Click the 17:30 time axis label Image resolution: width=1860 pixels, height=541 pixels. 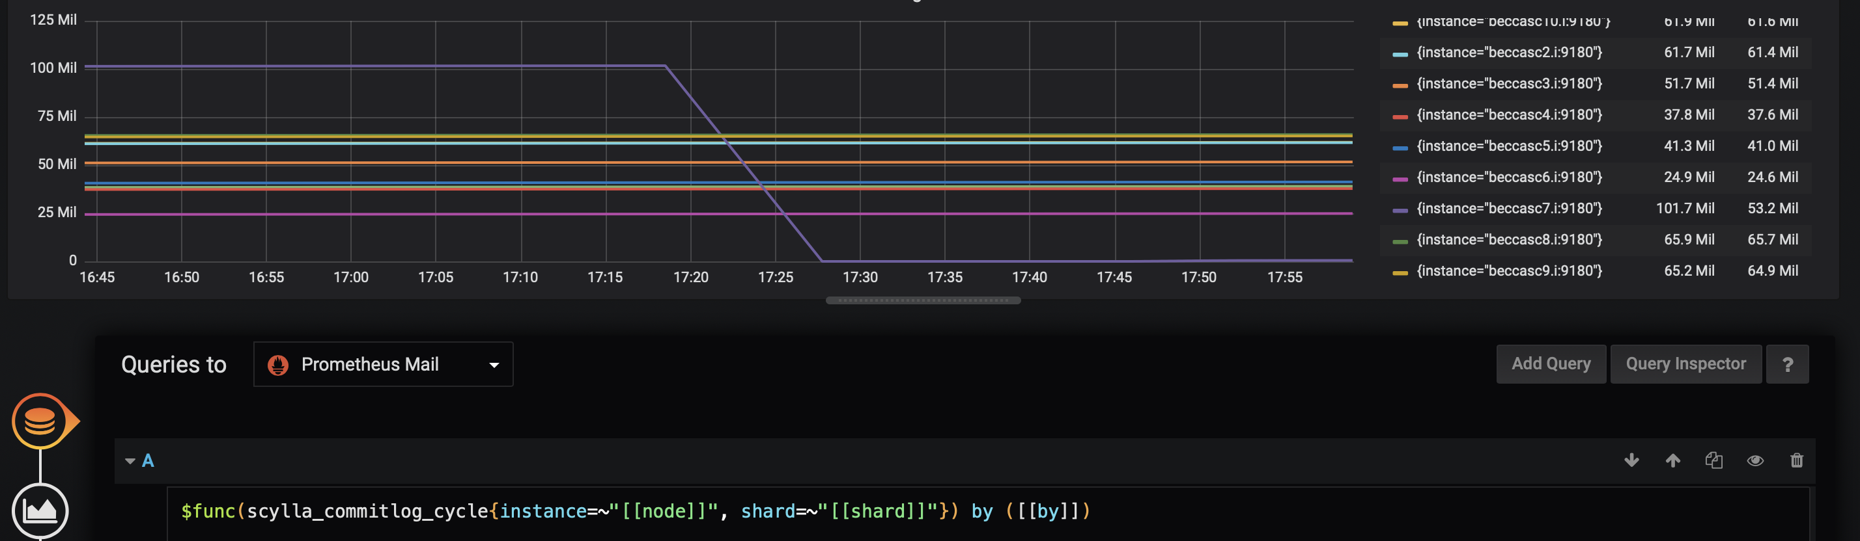click(860, 277)
